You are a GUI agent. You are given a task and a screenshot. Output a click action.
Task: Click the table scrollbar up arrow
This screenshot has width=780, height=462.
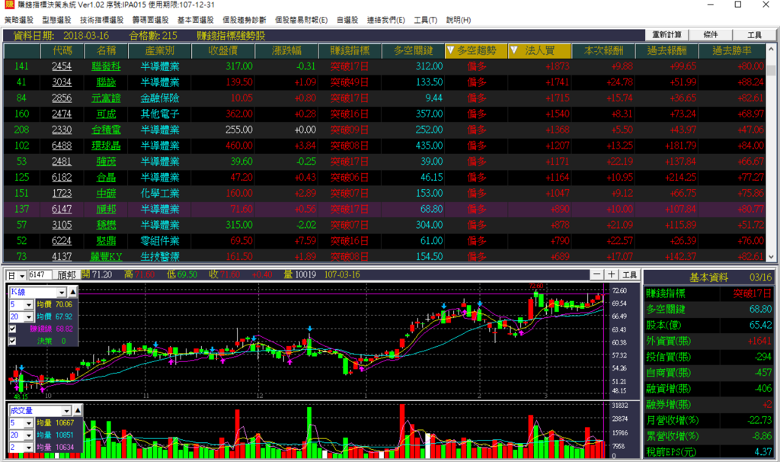click(771, 50)
